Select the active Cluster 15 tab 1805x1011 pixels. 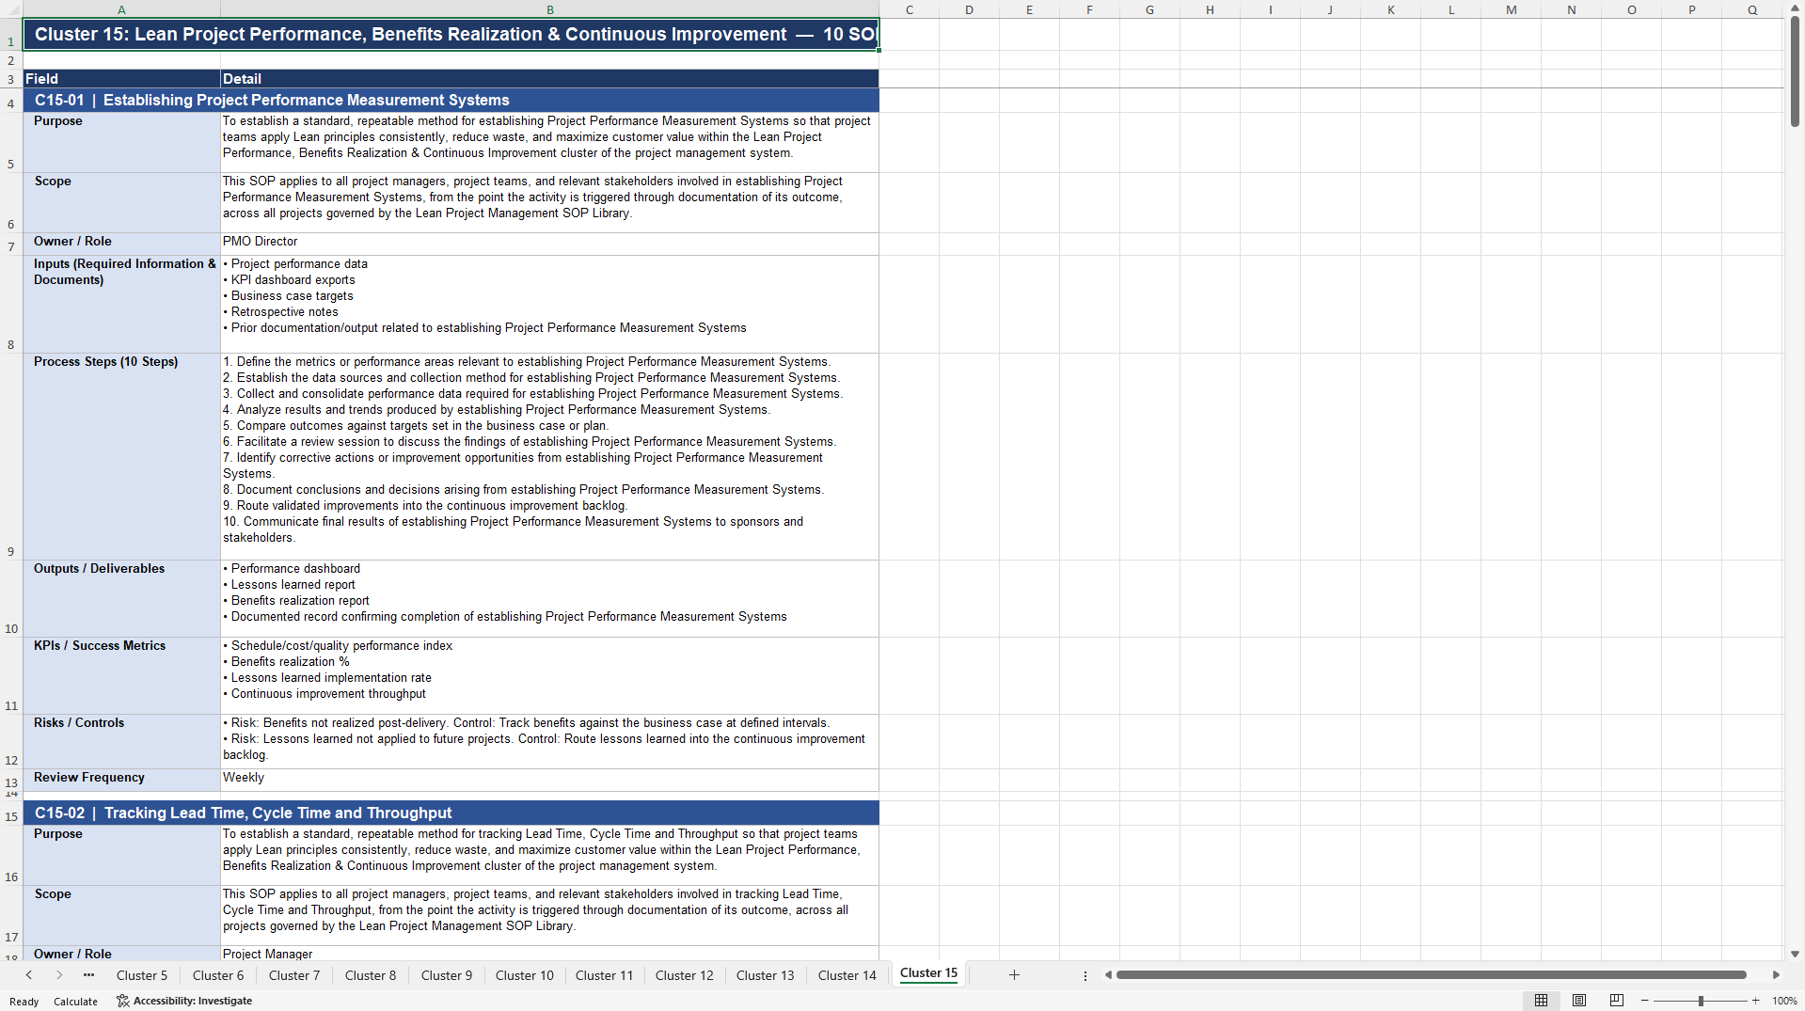click(x=928, y=973)
